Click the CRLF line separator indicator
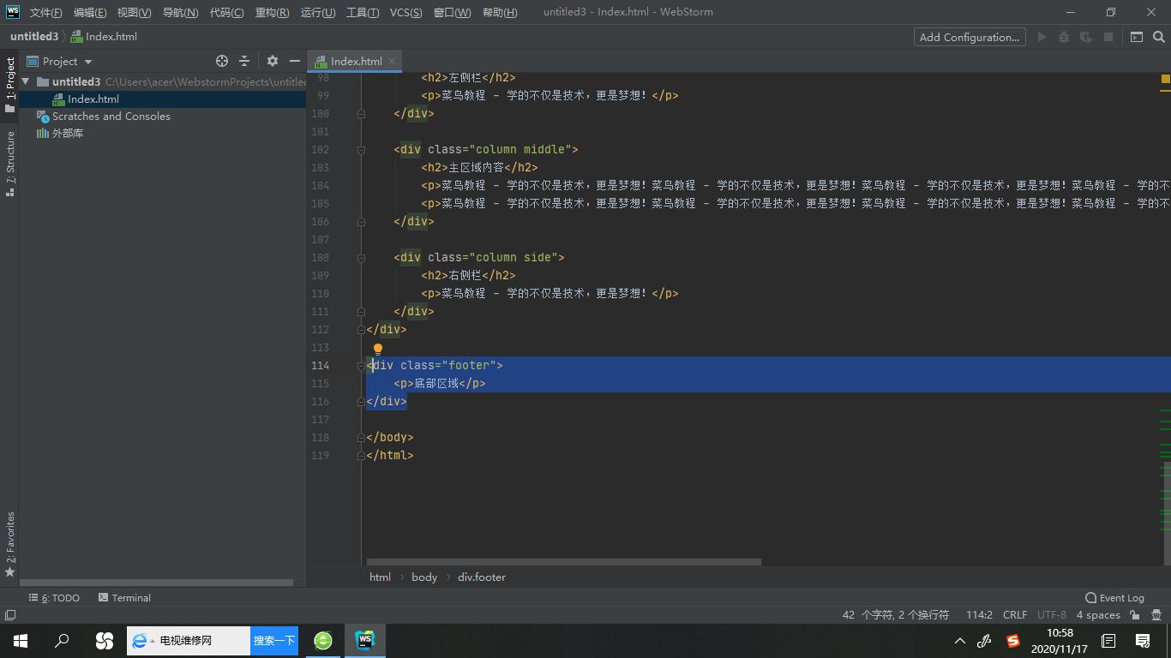The image size is (1171, 658). coord(1014,614)
